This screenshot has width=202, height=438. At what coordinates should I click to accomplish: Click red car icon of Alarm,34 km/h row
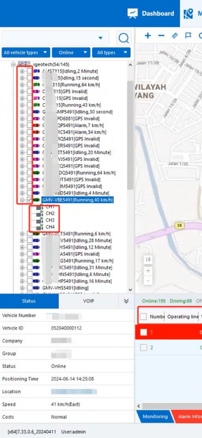(36, 132)
